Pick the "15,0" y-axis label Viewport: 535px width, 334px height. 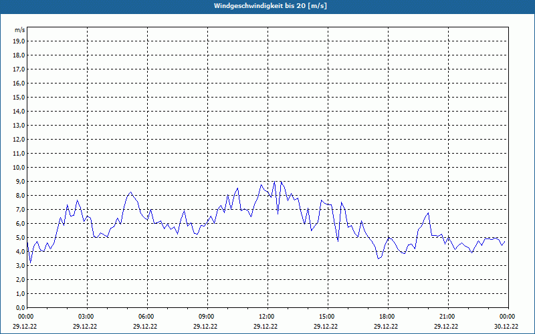[x=19, y=97]
